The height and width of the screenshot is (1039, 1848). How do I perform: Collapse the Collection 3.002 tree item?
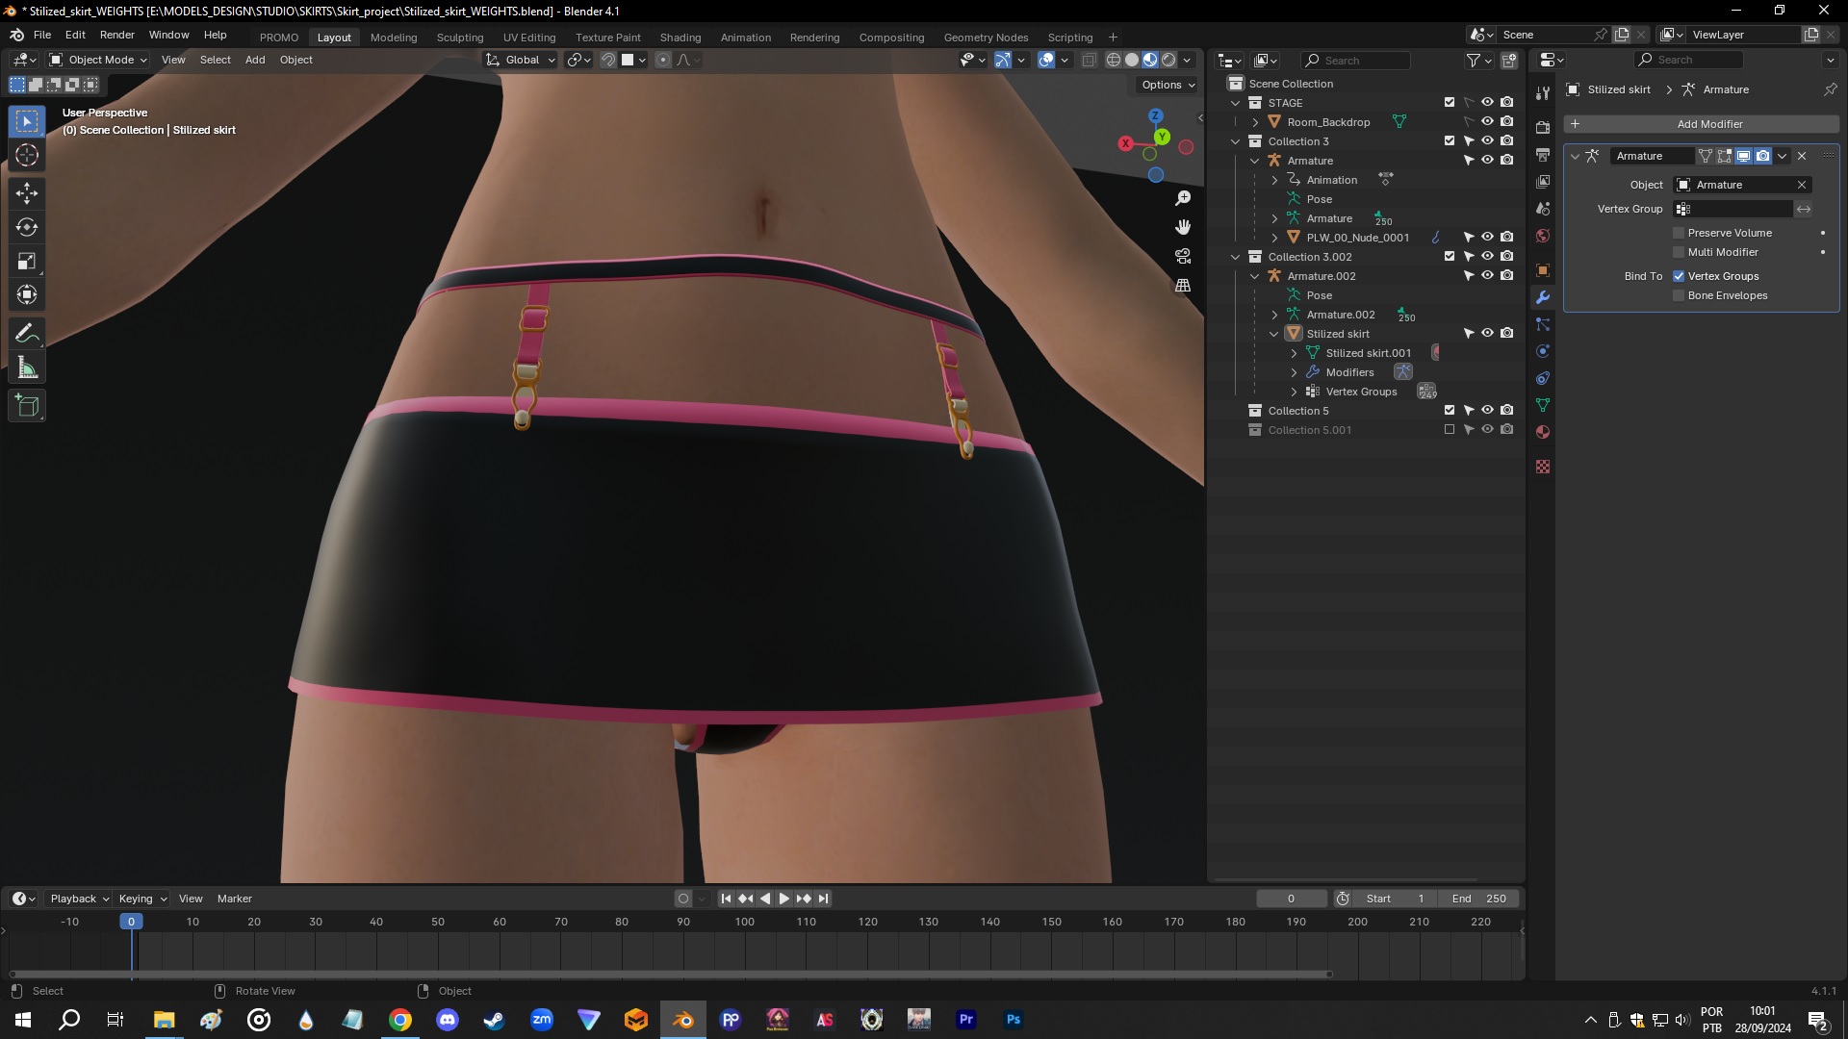coord(1236,257)
